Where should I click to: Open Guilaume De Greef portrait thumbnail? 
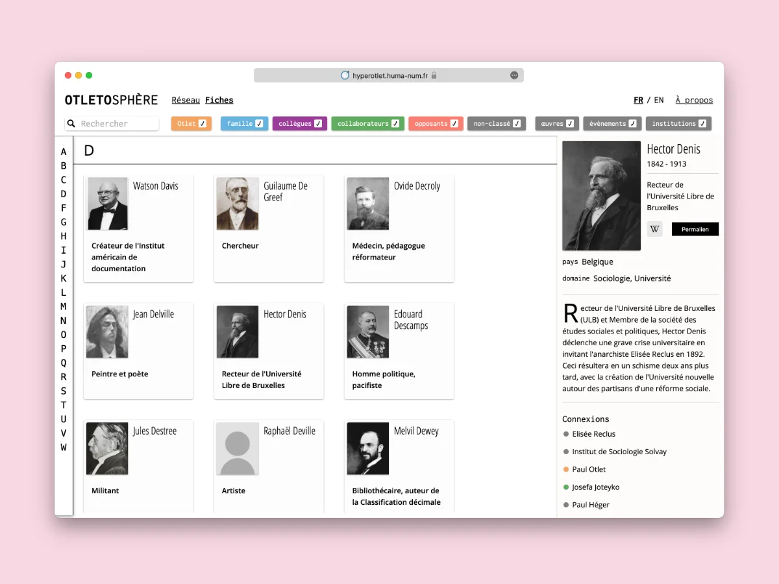pyautogui.click(x=238, y=204)
